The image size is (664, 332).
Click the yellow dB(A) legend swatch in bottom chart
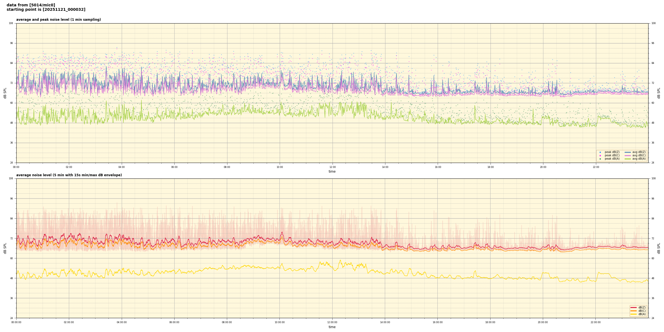634,314
